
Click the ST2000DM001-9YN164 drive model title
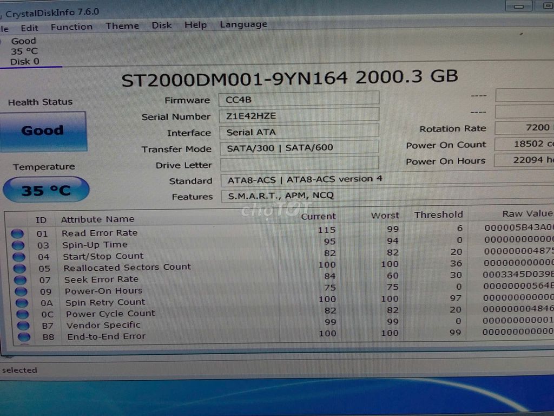pos(290,78)
